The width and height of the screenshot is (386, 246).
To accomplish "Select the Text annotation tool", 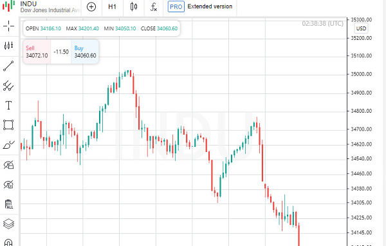I will (x=8, y=105).
